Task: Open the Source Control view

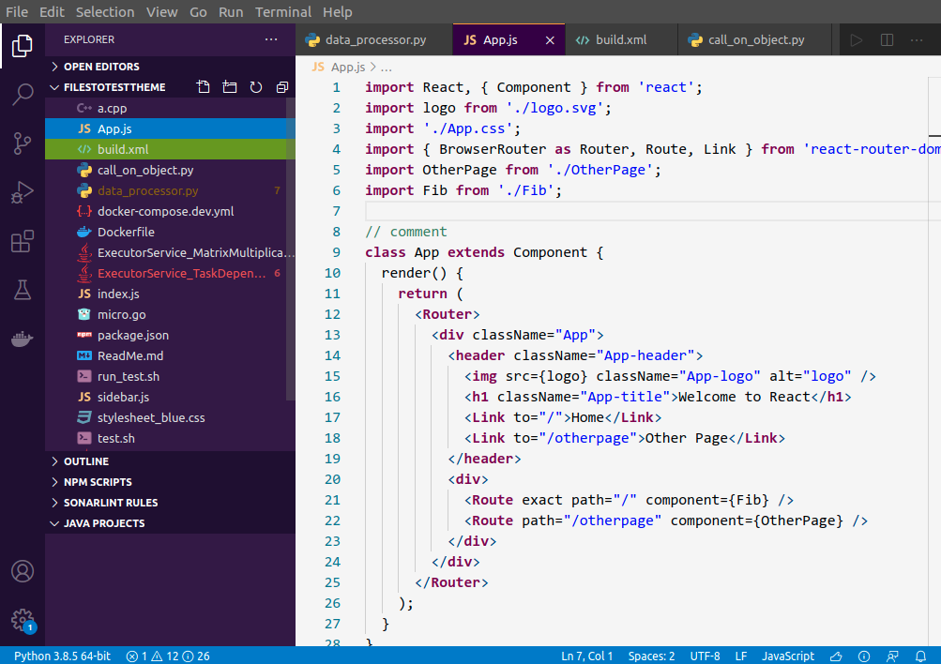Action: coord(23,143)
